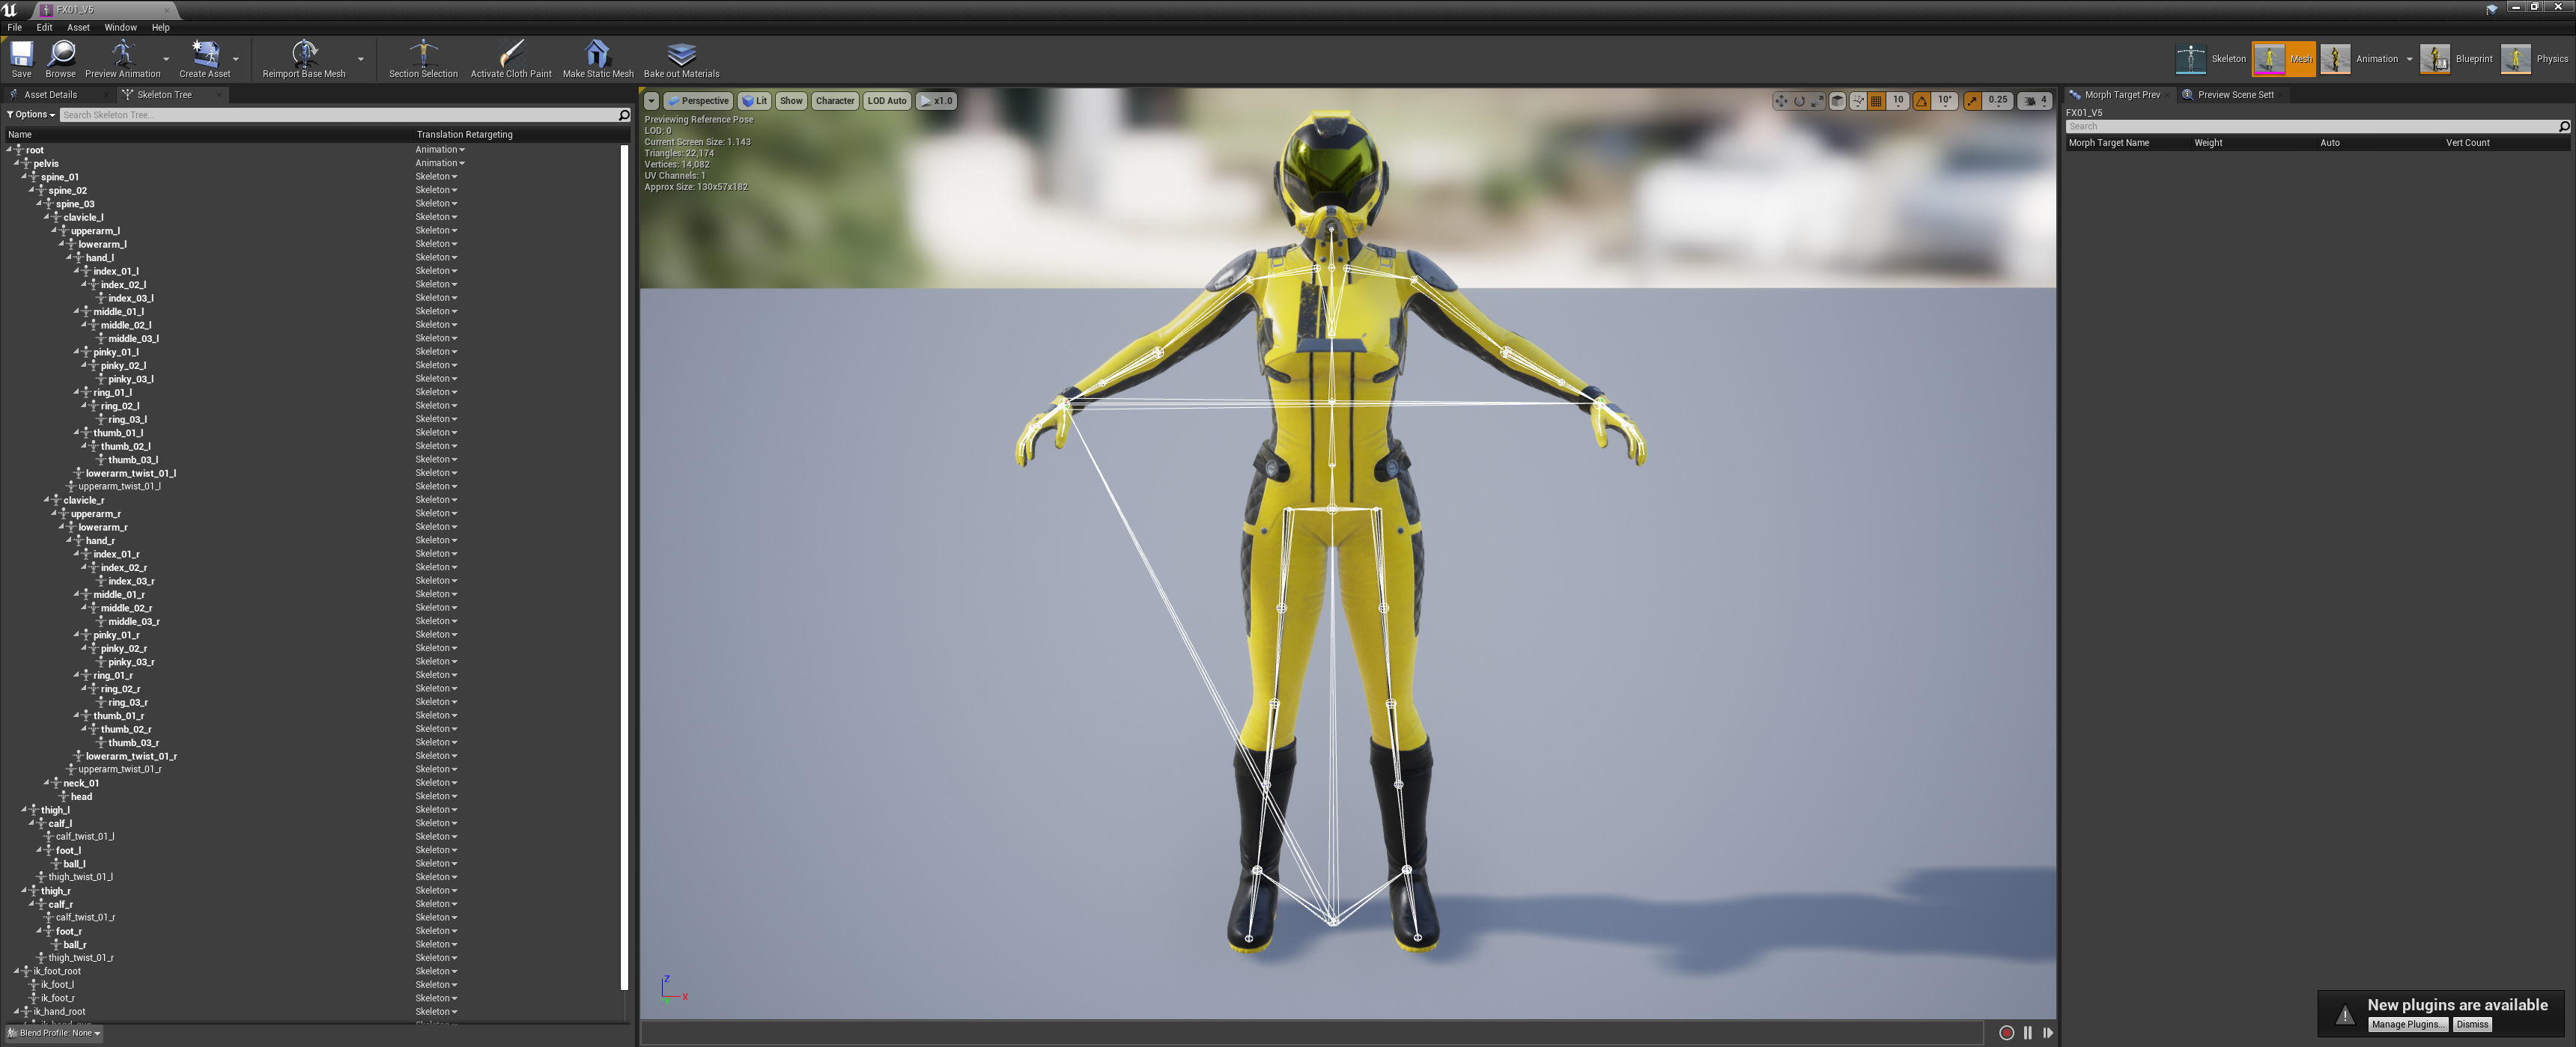The width and height of the screenshot is (2576, 1047).
Task: Click Browse in content browser icon
Action: [60, 54]
